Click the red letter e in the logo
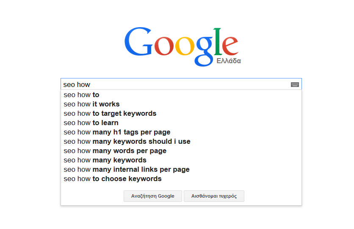Screen dimensions: 354x229 (230, 46)
